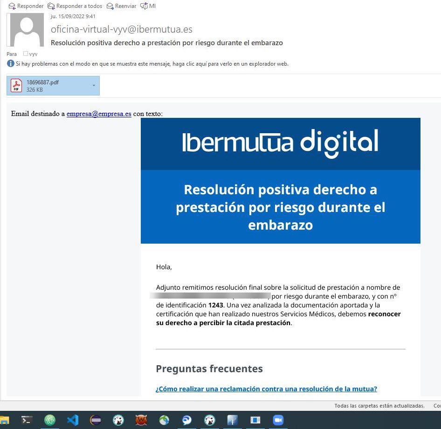
Task: Open the blue window-layout taskbar icon
Action: (x=255, y=420)
